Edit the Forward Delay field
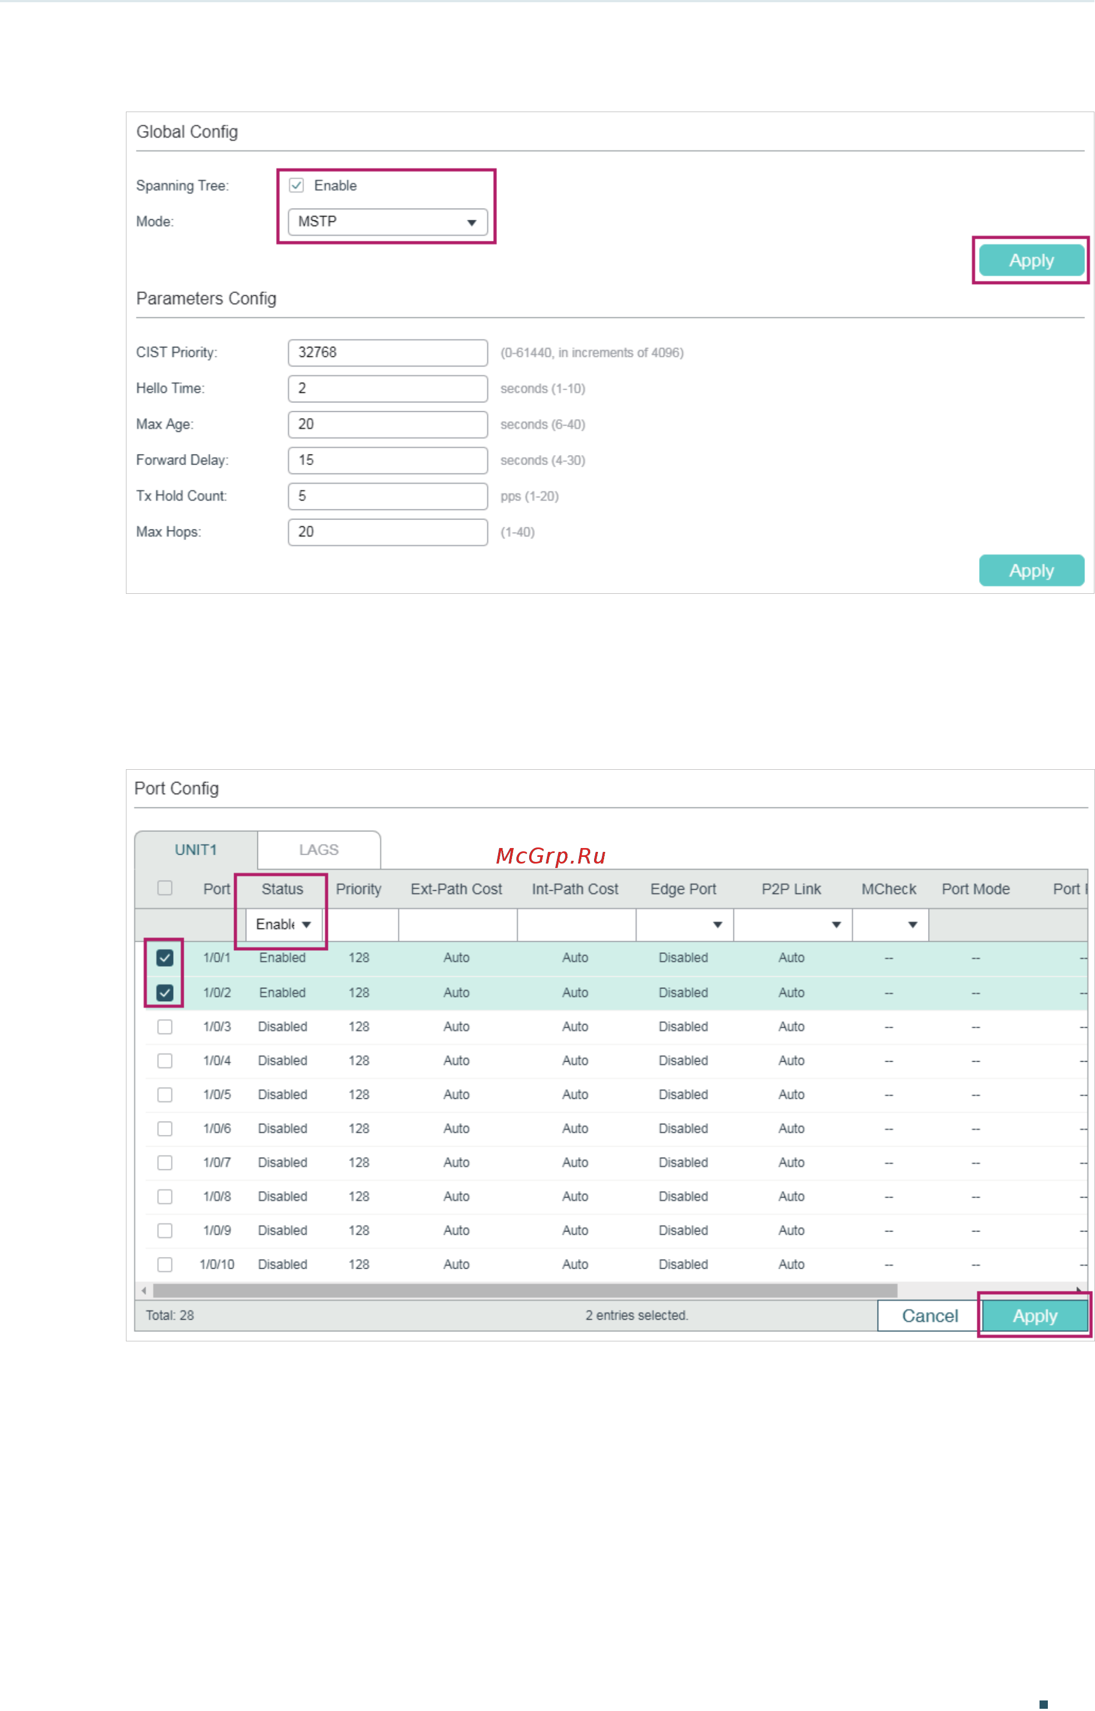Image resolution: width=1095 pixels, height=1711 pixels. pyautogui.click(x=388, y=460)
